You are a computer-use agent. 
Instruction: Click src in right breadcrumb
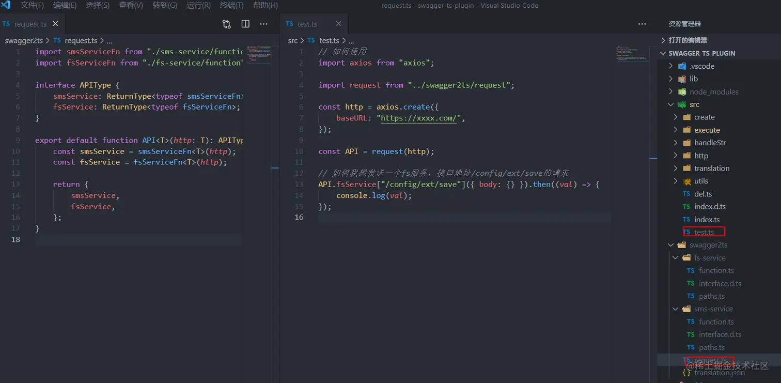293,40
